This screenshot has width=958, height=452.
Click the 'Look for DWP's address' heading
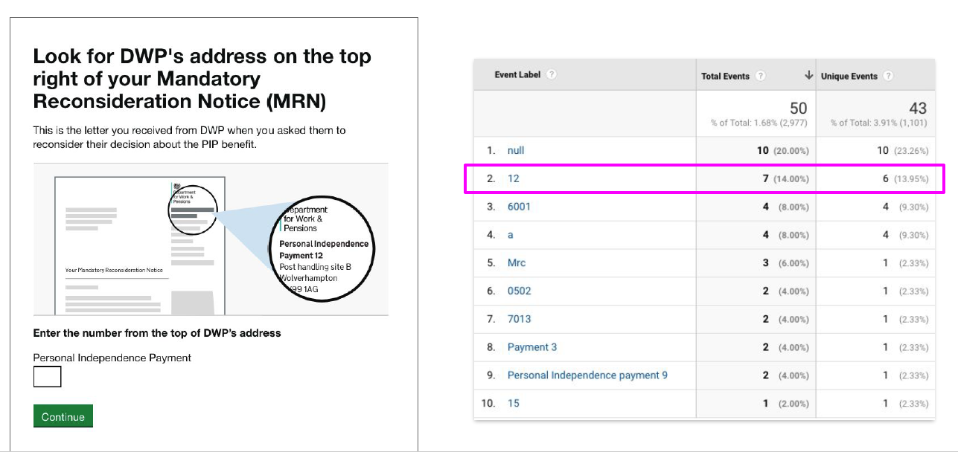click(x=202, y=78)
